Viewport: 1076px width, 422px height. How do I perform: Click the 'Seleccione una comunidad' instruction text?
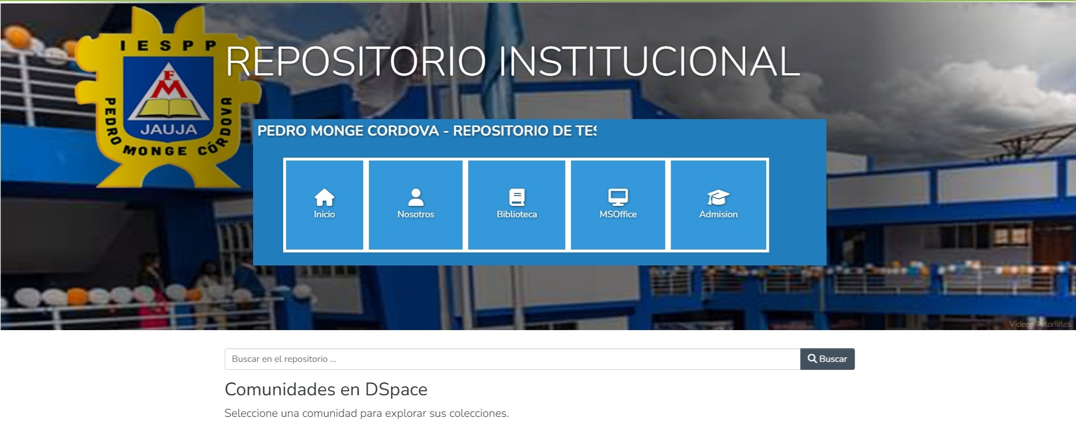click(x=366, y=413)
